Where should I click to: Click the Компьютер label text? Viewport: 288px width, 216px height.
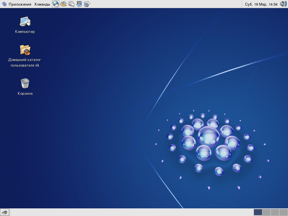(25, 31)
